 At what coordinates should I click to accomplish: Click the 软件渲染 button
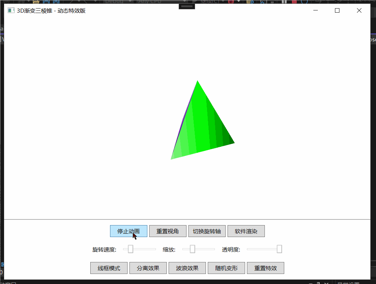(x=246, y=231)
